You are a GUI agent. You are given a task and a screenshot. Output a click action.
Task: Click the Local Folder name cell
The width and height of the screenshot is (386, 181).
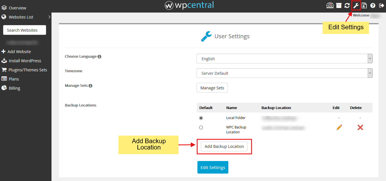coord(236,118)
